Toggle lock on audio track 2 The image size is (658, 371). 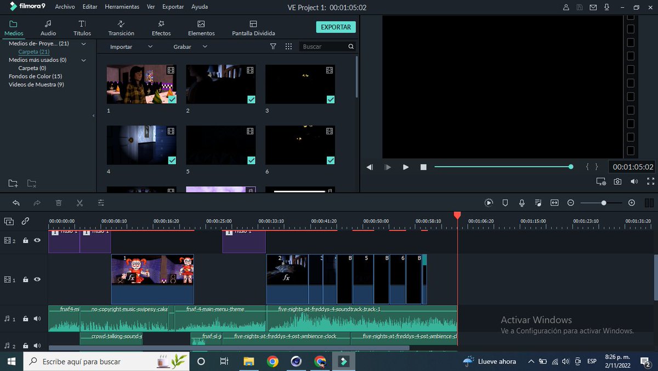point(25,346)
